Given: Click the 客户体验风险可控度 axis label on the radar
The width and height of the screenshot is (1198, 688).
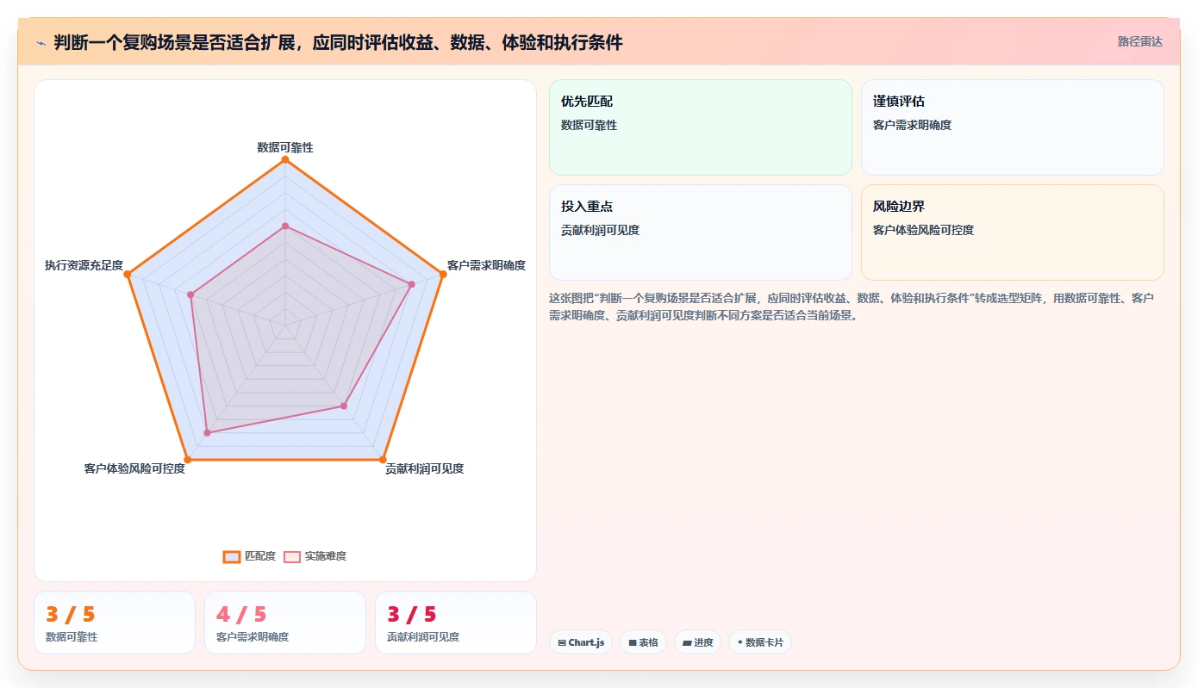Looking at the screenshot, I should [x=134, y=468].
